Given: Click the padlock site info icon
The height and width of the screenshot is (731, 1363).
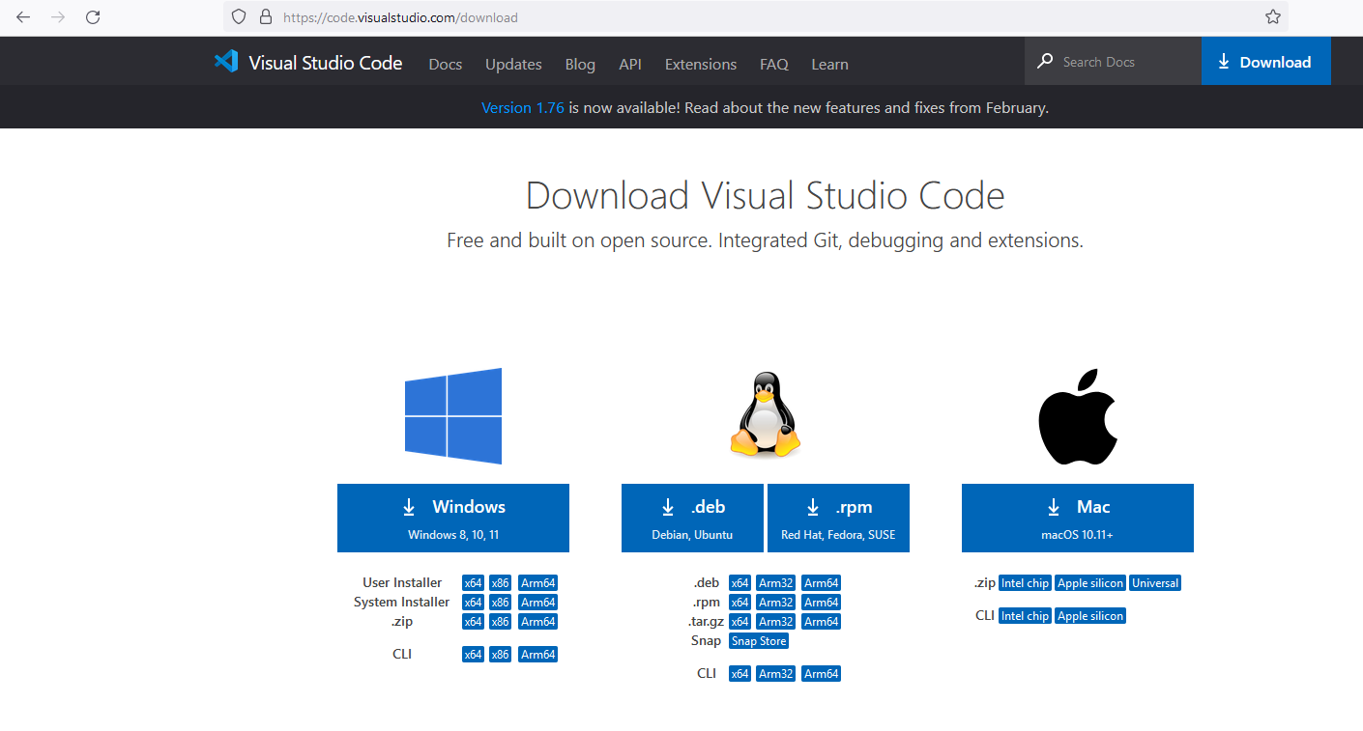Looking at the screenshot, I should coord(266,16).
